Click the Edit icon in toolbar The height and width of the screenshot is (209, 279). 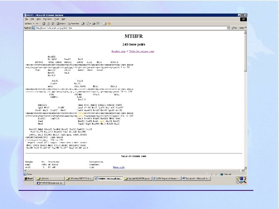(x=98, y=24)
